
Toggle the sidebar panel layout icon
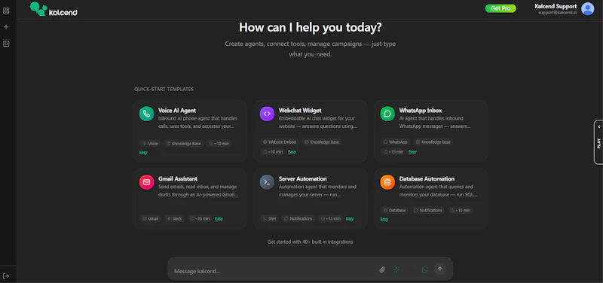point(6,44)
